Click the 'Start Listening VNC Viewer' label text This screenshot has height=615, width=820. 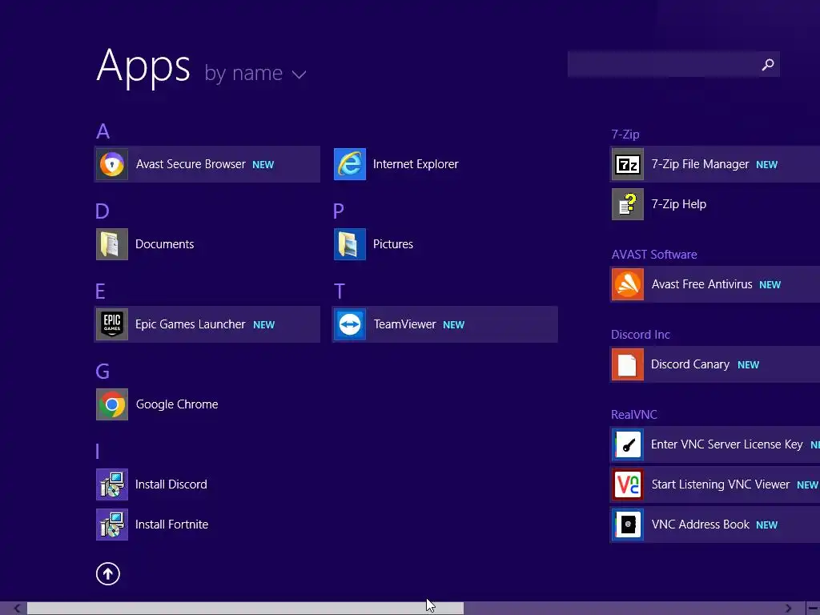click(x=720, y=484)
